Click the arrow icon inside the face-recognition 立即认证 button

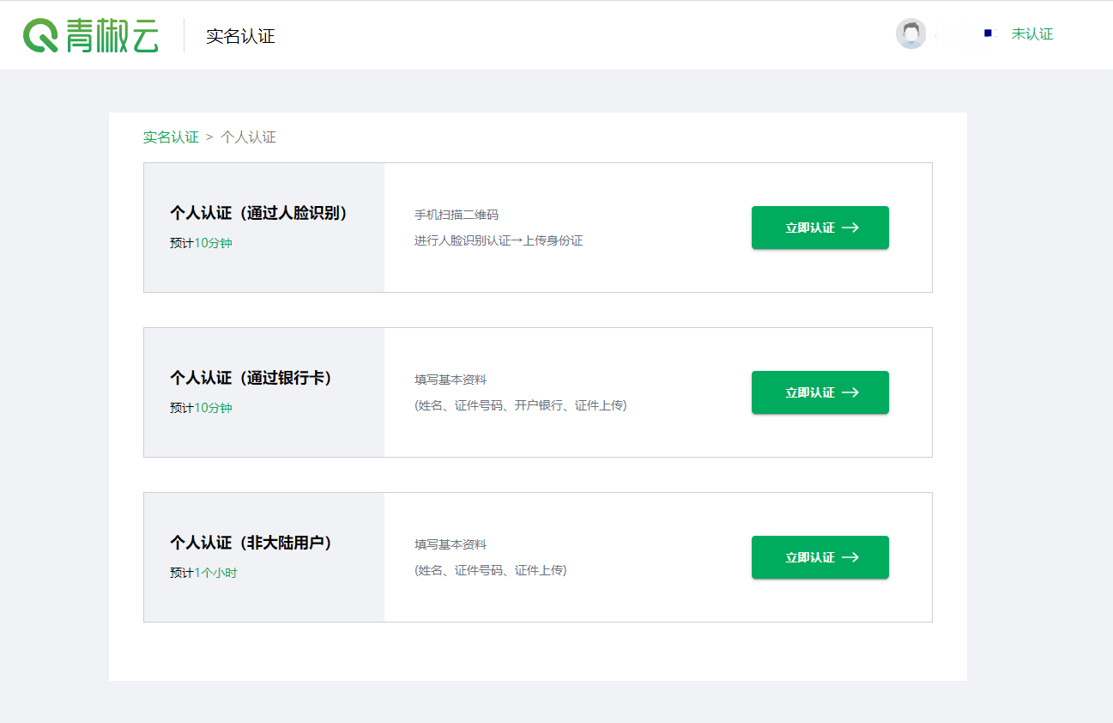(850, 227)
